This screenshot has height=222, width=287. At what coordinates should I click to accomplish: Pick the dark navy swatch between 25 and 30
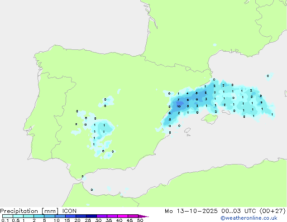91,216
